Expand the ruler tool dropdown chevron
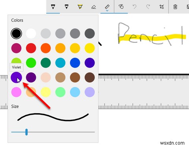 [107, 11]
